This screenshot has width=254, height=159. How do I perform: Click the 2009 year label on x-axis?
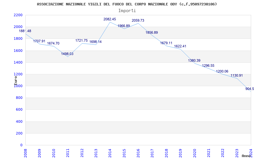pos(40,153)
